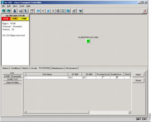Click the alert icon at toolbar right

click(x=145, y=11)
